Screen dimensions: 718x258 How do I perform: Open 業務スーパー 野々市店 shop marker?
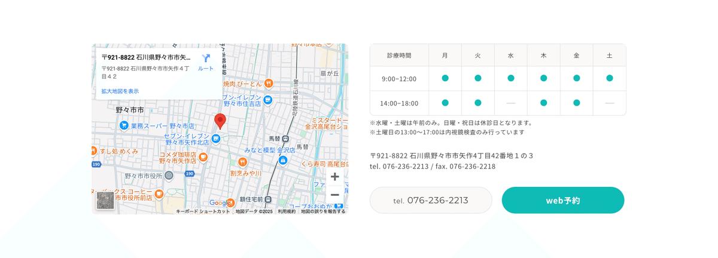tap(124, 125)
